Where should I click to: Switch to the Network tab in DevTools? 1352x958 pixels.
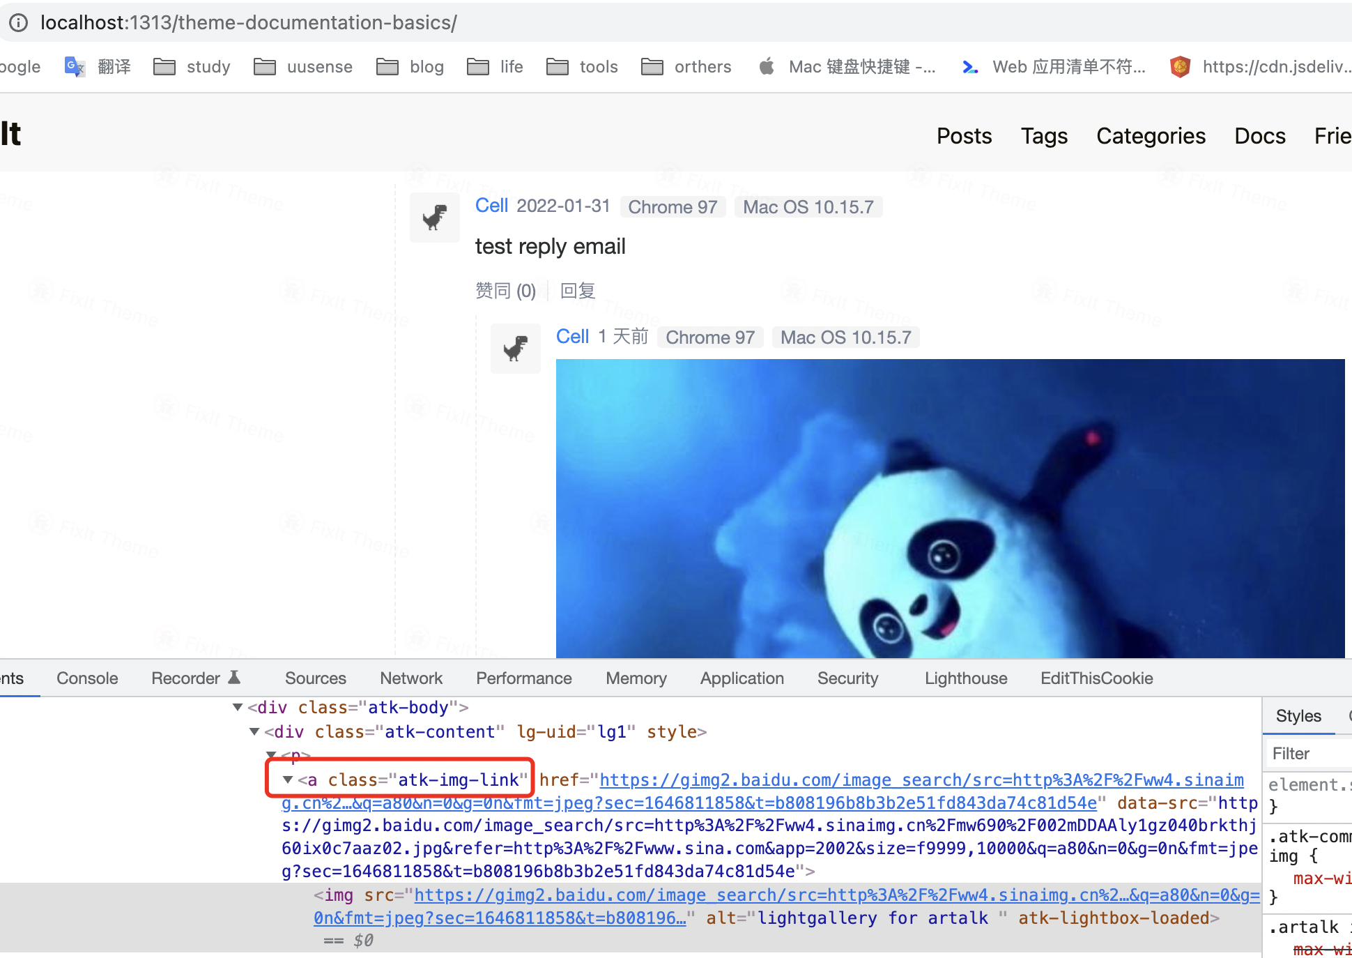click(410, 678)
